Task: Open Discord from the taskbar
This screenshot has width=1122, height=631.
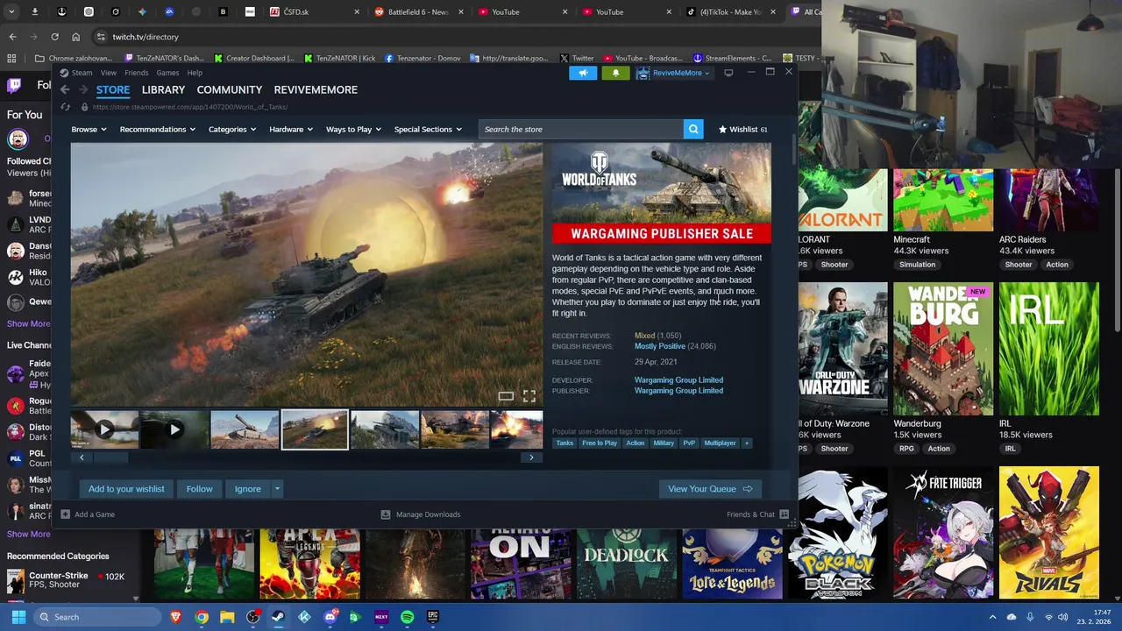Action: coord(330,617)
